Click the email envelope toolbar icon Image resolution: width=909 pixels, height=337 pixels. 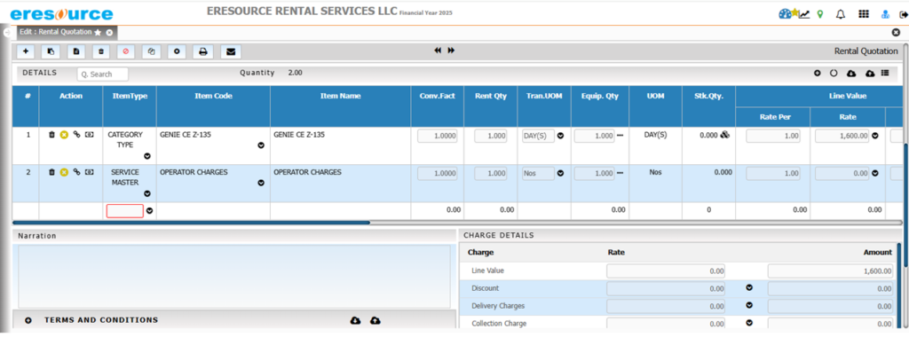coord(231,51)
